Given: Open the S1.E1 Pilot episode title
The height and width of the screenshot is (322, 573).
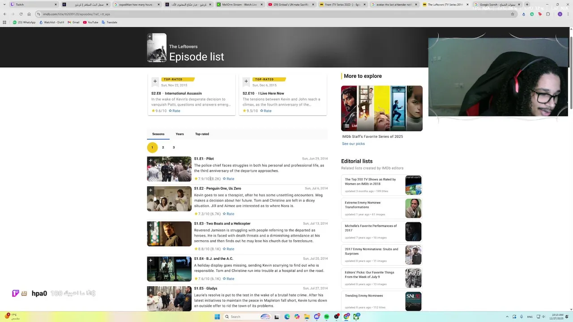Looking at the screenshot, I should click(204, 159).
